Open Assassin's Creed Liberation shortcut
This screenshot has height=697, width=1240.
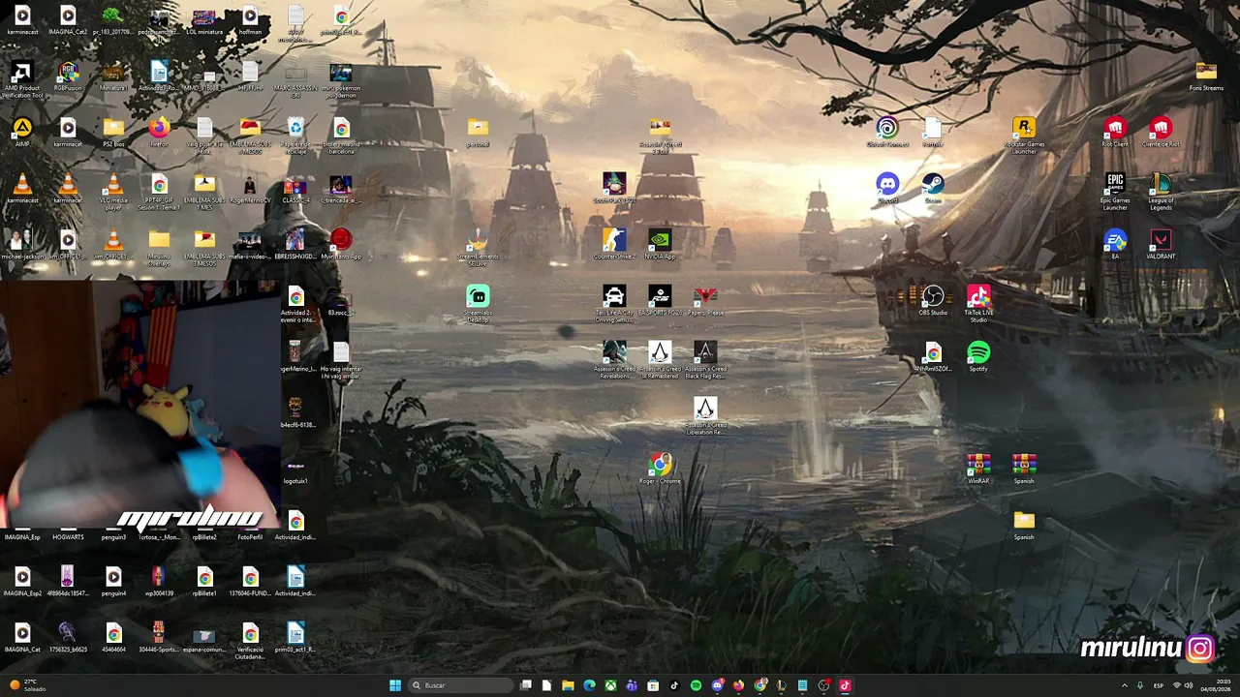pyautogui.click(x=705, y=415)
